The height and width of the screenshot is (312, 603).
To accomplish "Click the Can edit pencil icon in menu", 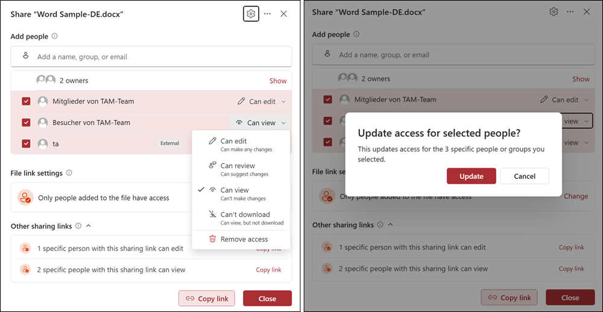I will point(212,141).
